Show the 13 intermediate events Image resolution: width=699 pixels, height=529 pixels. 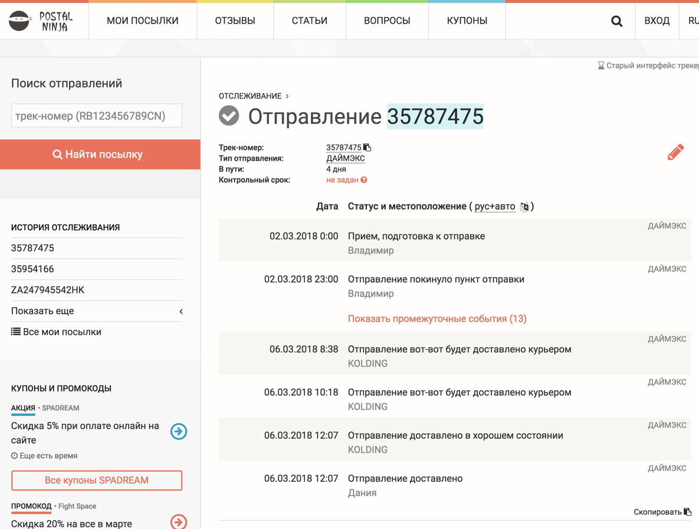[437, 319]
